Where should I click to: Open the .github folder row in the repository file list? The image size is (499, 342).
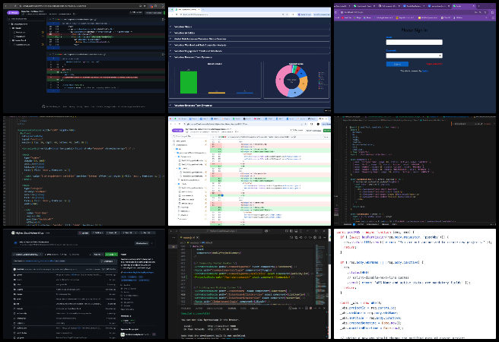[65, 275]
